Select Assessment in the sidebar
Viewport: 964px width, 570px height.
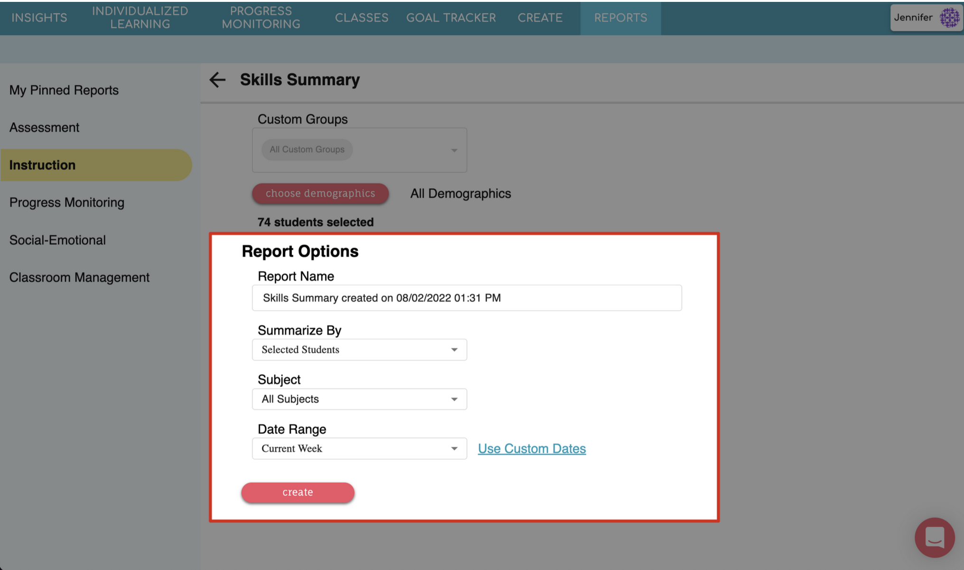click(x=44, y=128)
